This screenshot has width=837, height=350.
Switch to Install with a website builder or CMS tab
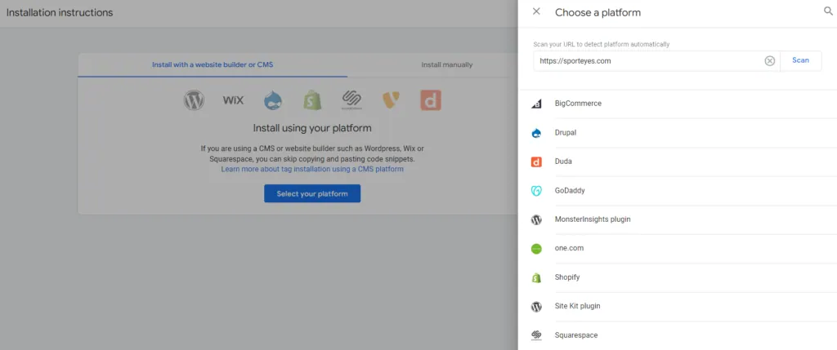[x=213, y=64]
